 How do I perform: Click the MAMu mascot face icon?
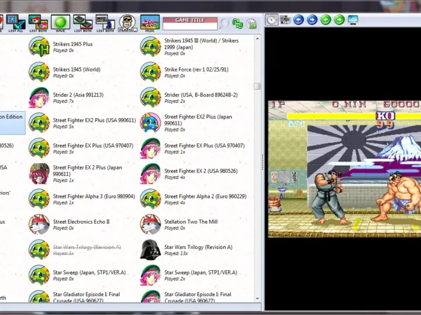tap(127, 23)
